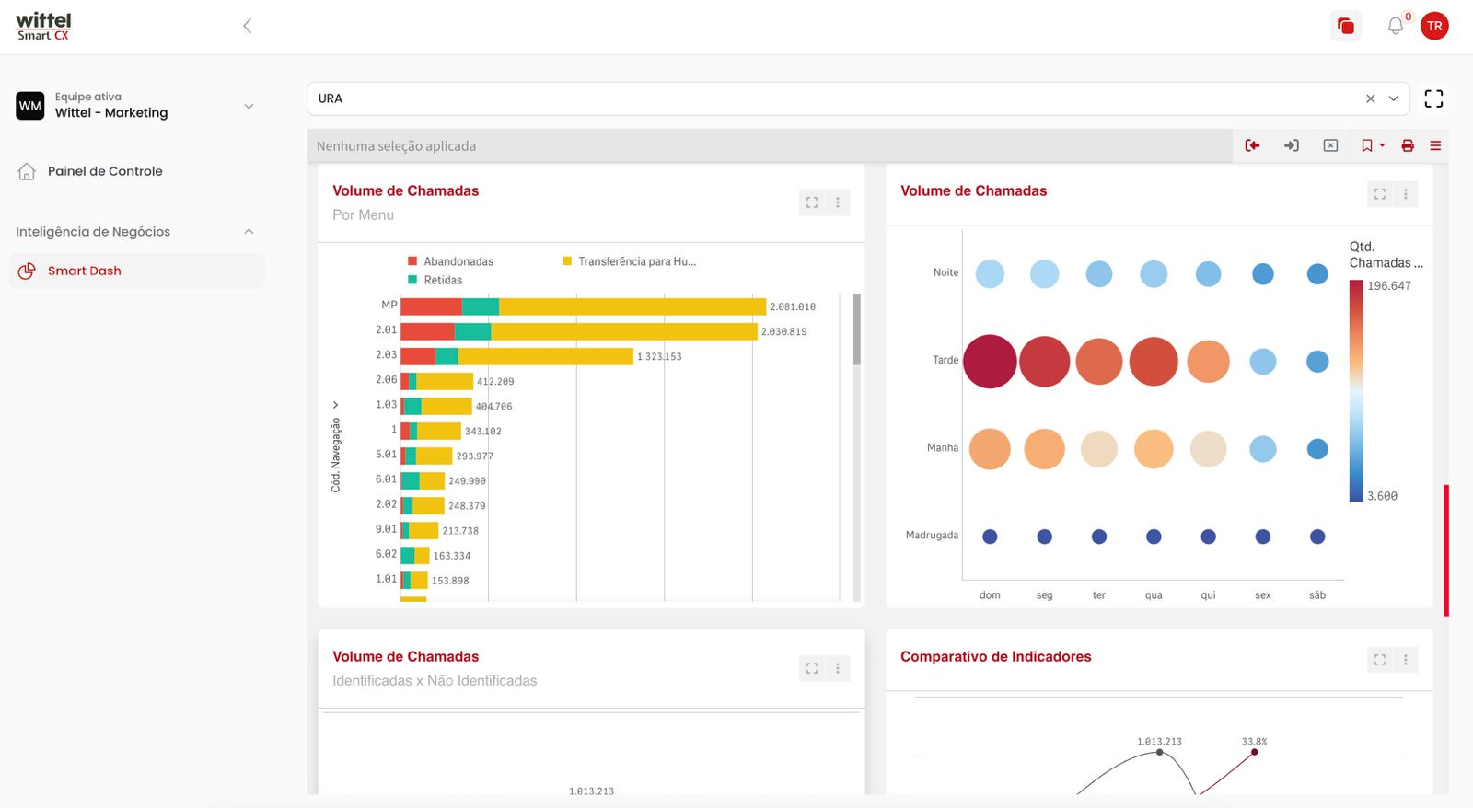
Task: Enter fullscreen mode for the dashboard
Action: point(1433,98)
